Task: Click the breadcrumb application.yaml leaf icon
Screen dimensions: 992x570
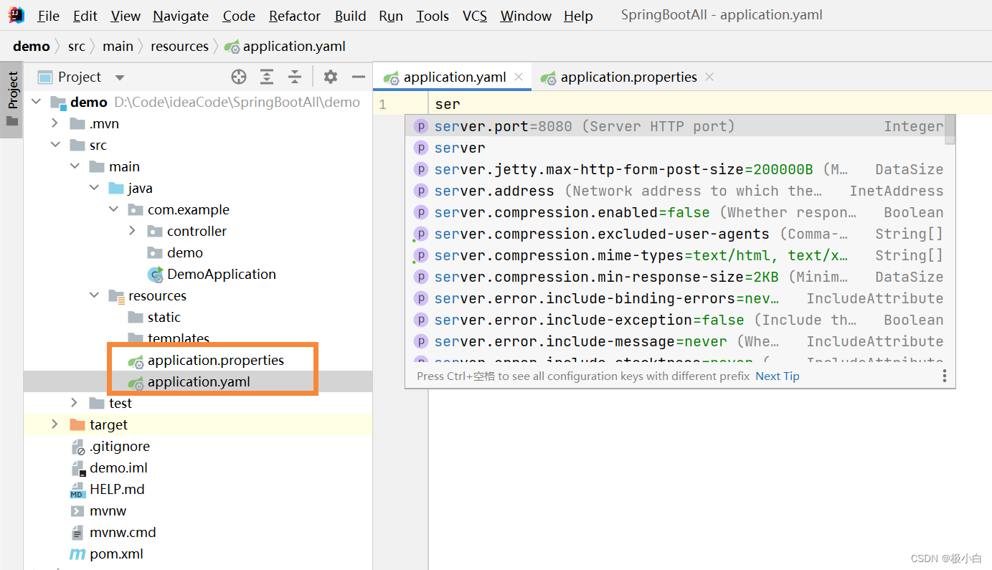Action: tap(232, 47)
